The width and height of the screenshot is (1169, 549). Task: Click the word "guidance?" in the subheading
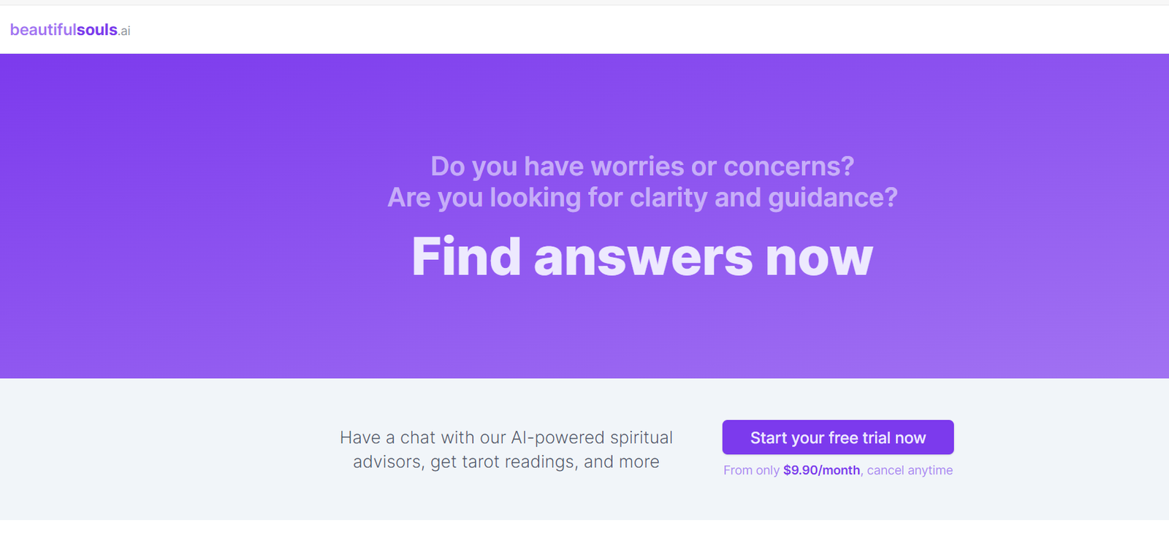[833, 198]
